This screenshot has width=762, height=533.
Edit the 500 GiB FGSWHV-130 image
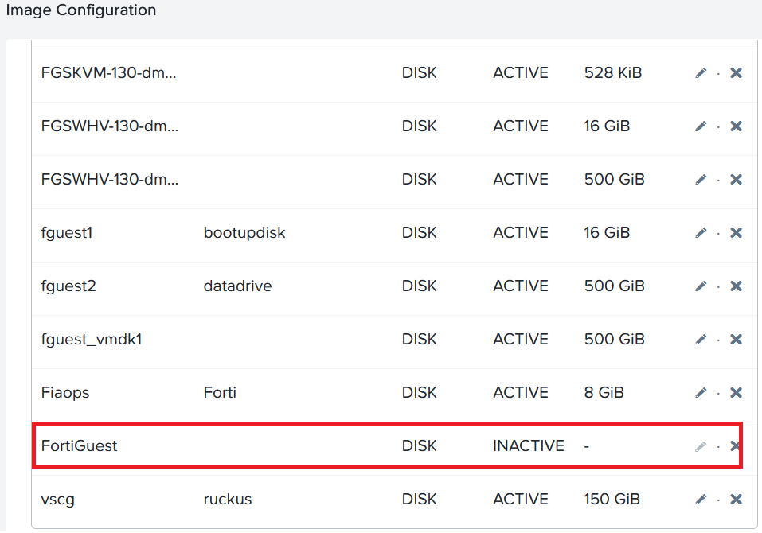coord(700,179)
